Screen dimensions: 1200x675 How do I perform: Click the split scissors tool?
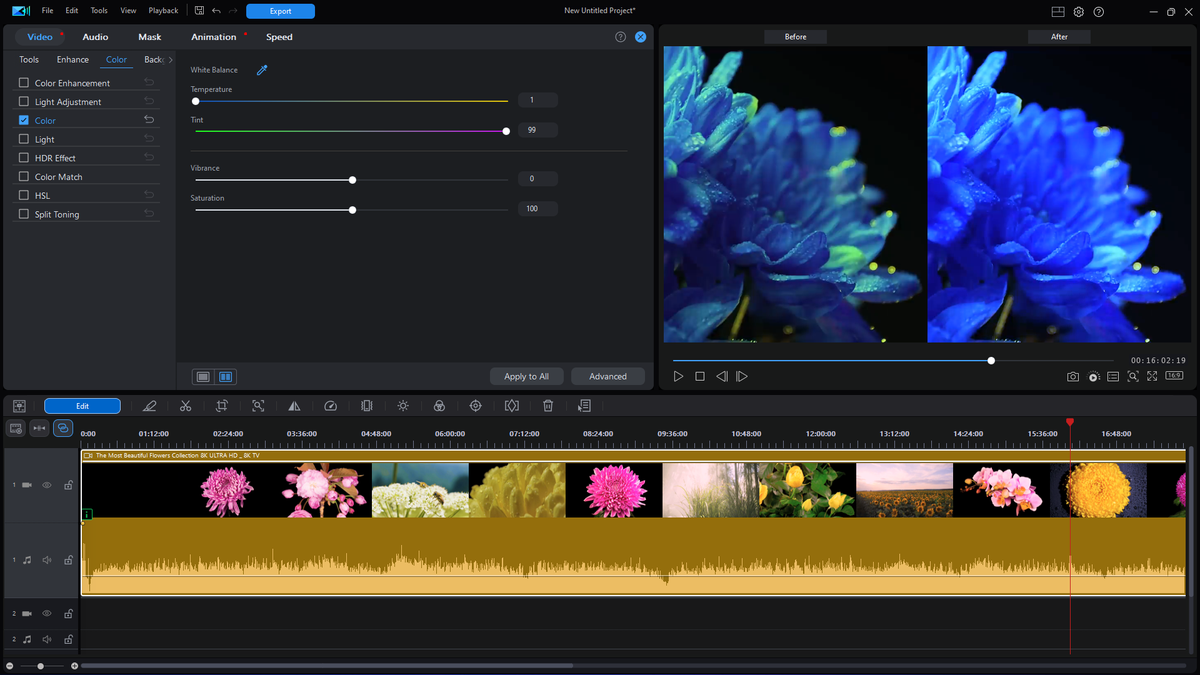tap(186, 406)
